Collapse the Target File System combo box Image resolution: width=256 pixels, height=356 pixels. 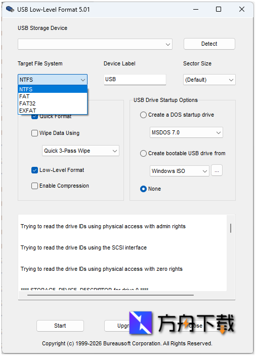53,80
